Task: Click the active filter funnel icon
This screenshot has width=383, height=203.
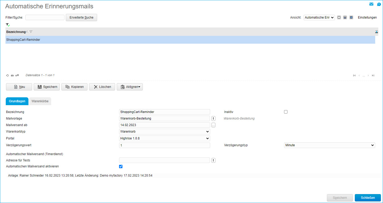Action: coord(8,25)
